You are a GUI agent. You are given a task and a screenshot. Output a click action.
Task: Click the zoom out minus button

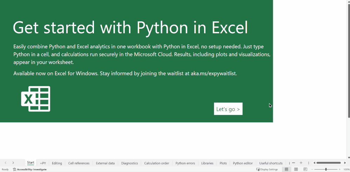pyautogui.click(x=312, y=169)
